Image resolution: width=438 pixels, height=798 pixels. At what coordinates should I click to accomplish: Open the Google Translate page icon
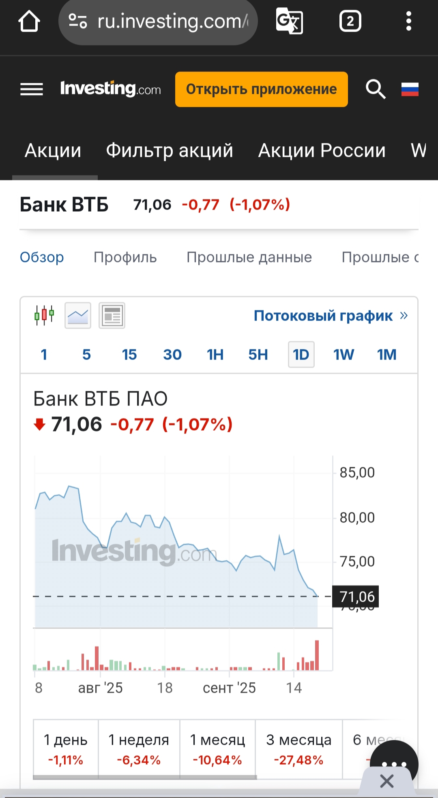pyautogui.click(x=289, y=21)
